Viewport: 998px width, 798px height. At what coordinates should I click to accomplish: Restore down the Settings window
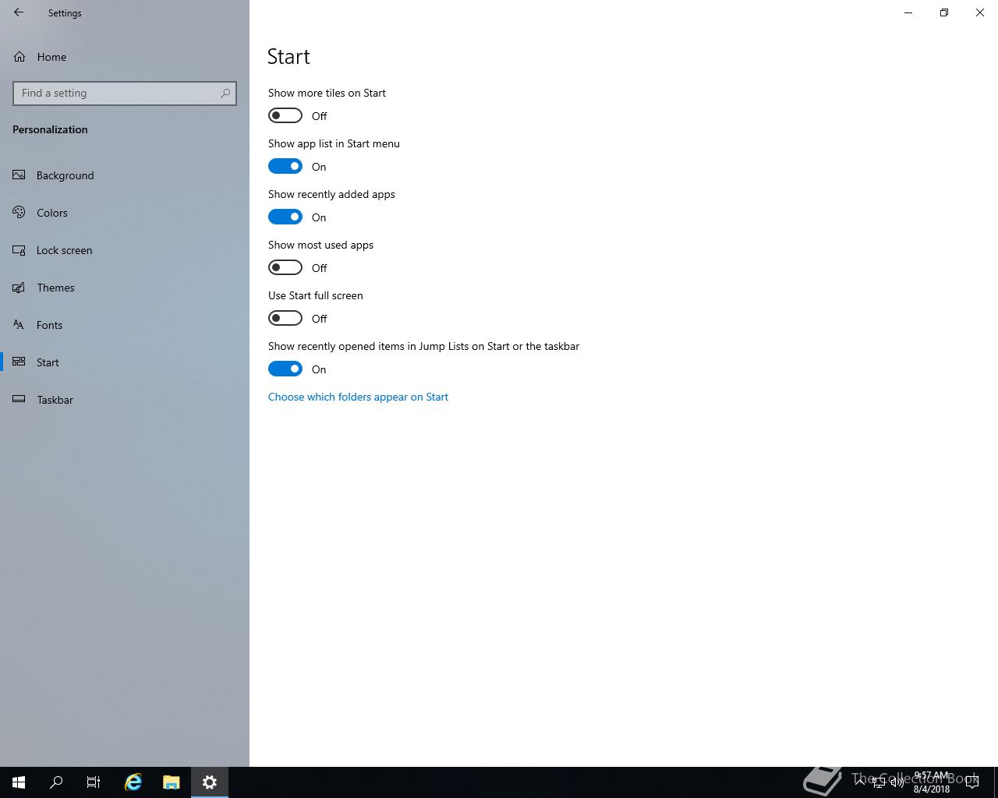coord(944,12)
